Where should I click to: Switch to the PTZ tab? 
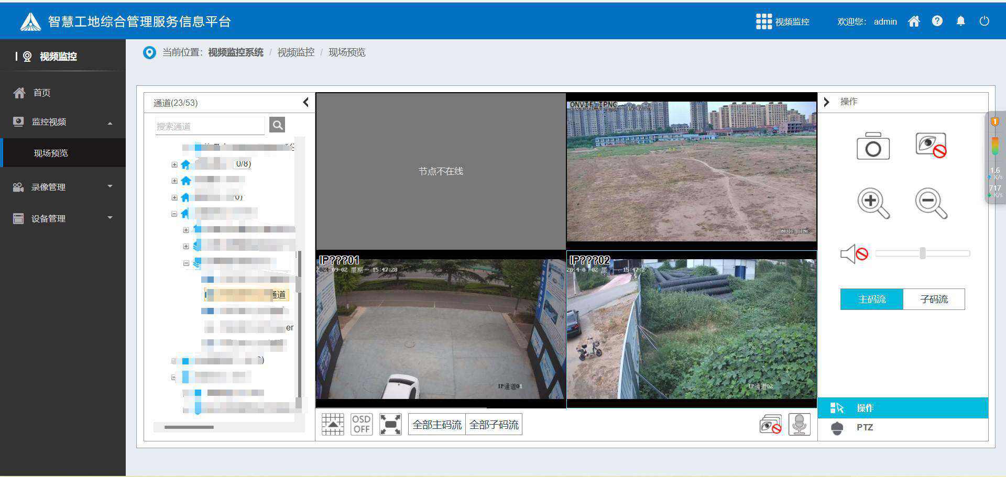point(865,427)
